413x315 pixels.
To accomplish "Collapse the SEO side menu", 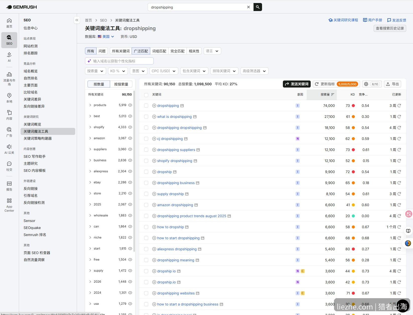I will 77,20.
